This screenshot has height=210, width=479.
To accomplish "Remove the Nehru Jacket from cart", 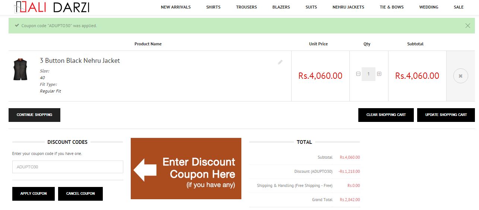I will pyautogui.click(x=460, y=76).
